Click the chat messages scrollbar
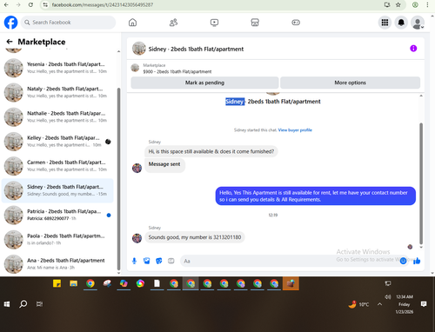This screenshot has width=435, height=332. coord(421,183)
